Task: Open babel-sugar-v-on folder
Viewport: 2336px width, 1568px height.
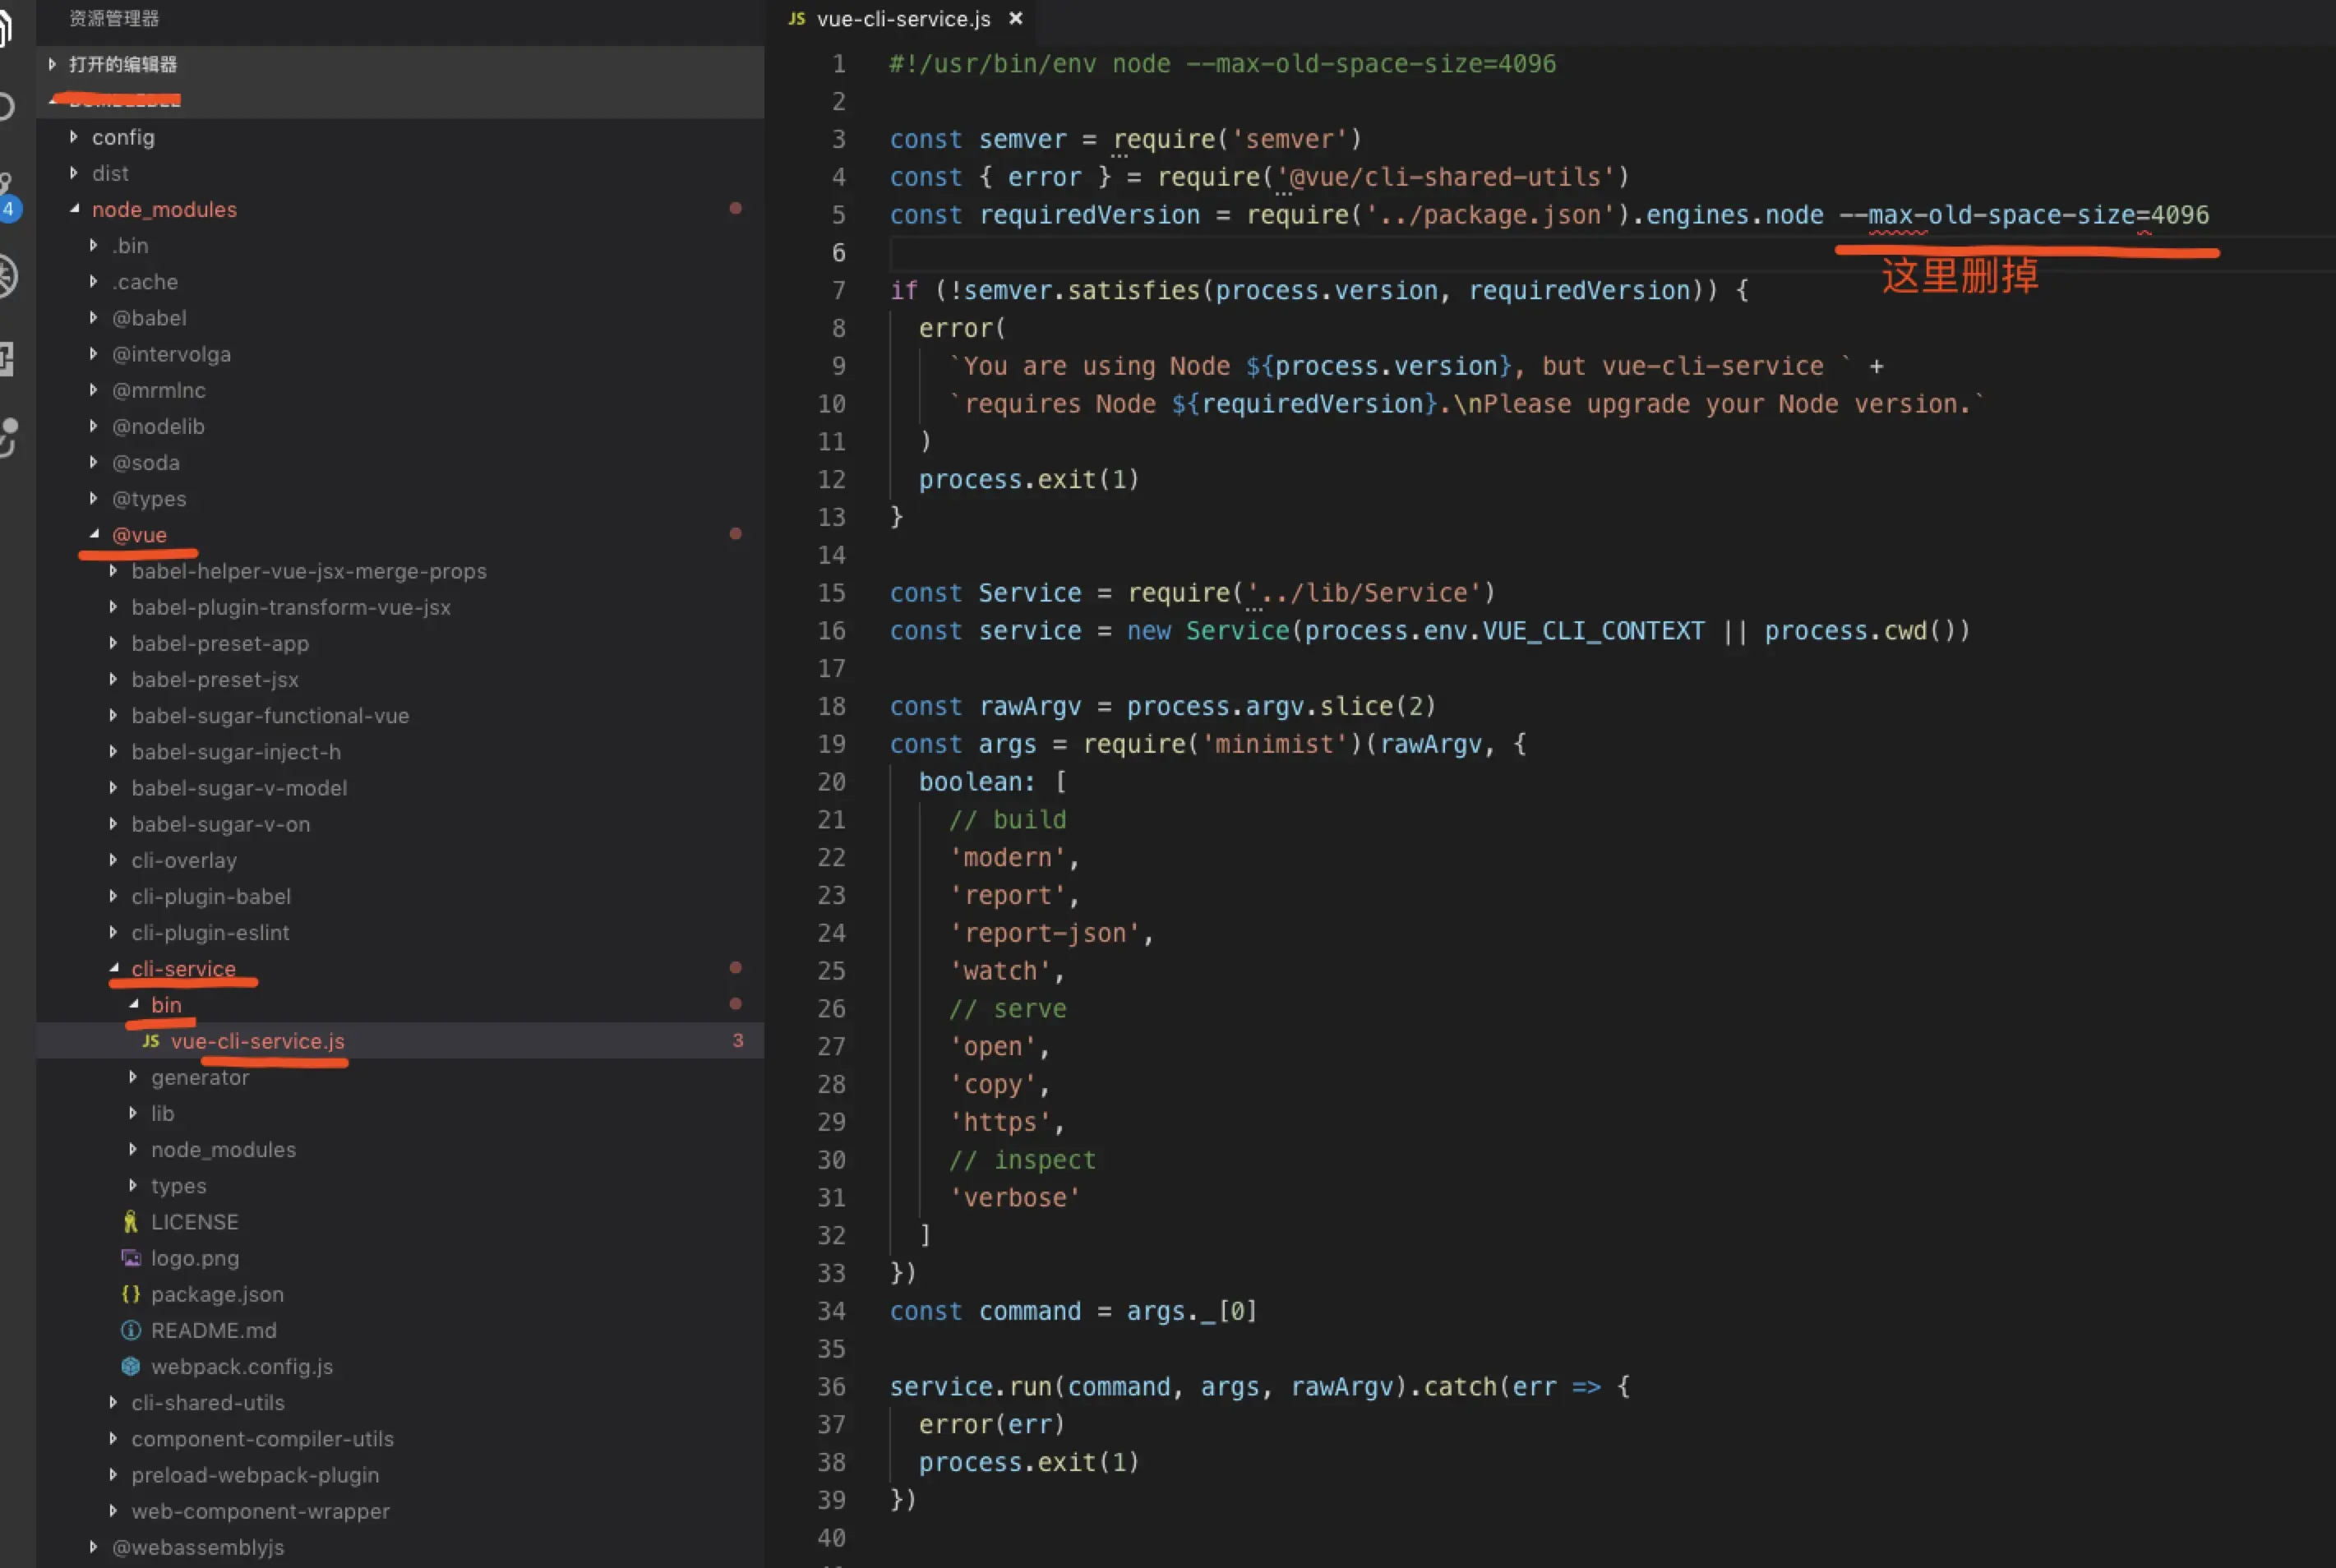Action: pyautogui.click(x=400, y=824)
